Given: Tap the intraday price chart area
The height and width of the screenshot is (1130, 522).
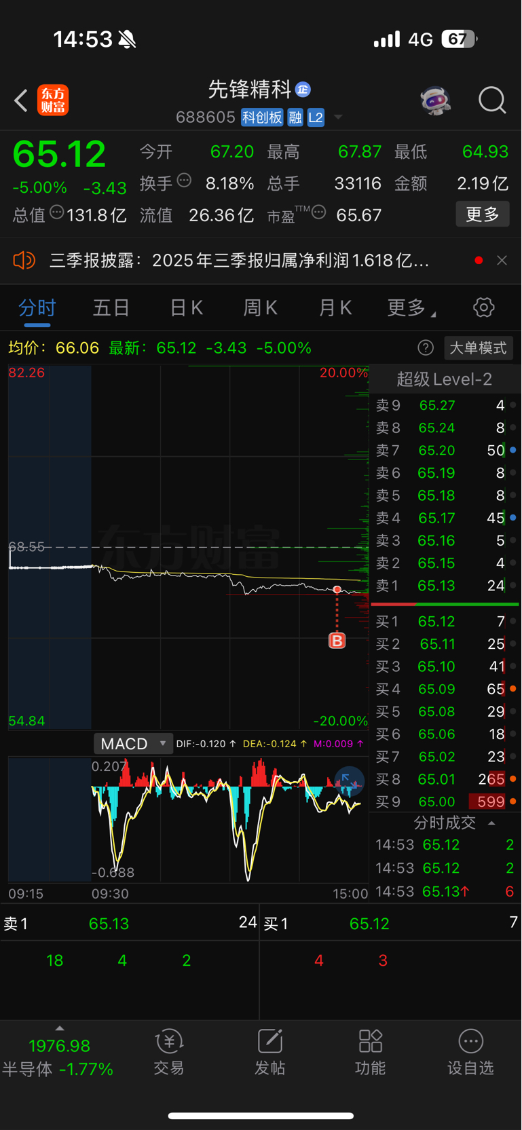Looking at the screenshot, I should (x=188, y=547).
